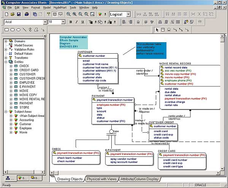Image resolution: width=228 pixels, height=188 pixels.
Task: Click the model explorer tab icon
Action: [x=10, y=178]
